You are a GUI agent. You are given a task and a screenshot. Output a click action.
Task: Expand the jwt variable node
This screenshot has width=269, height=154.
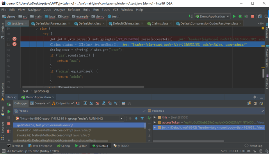click(x=155, y=127)
